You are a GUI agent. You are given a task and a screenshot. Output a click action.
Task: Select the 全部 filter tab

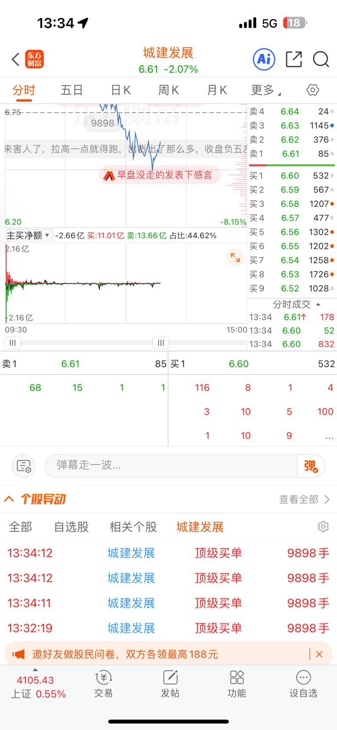pyautogui.click(x=21, y=527)
